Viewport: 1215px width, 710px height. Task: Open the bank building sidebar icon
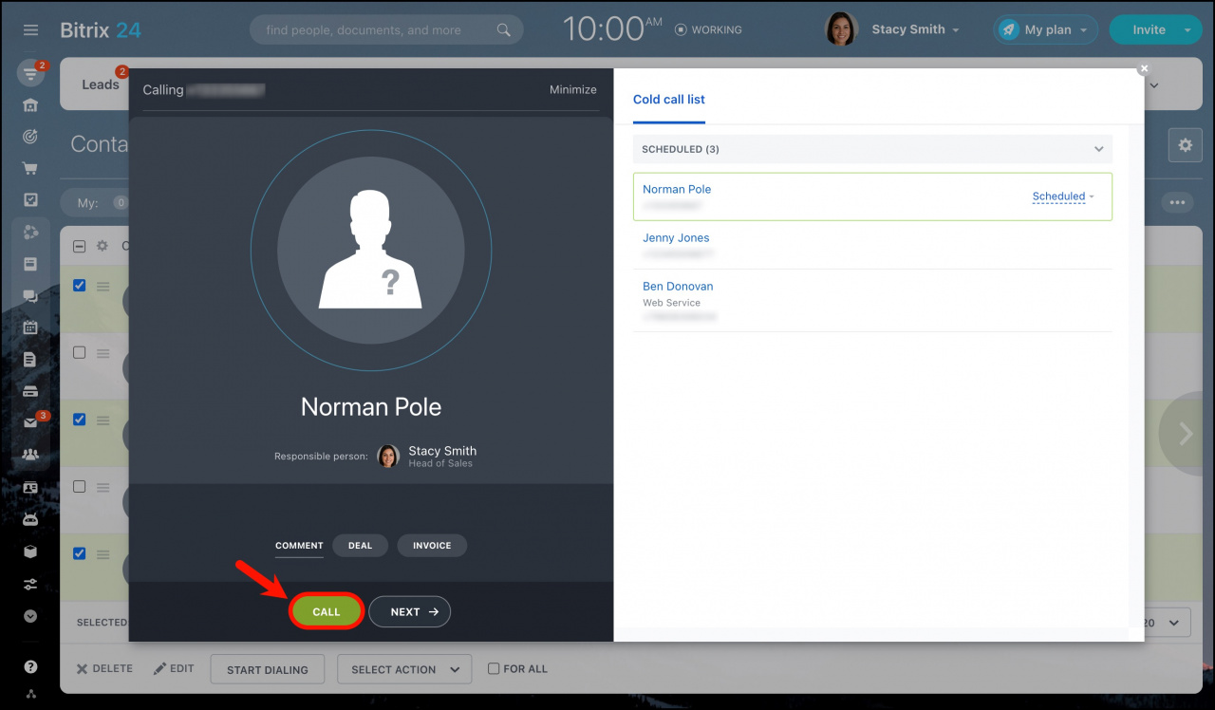click(x=30, y=104)
